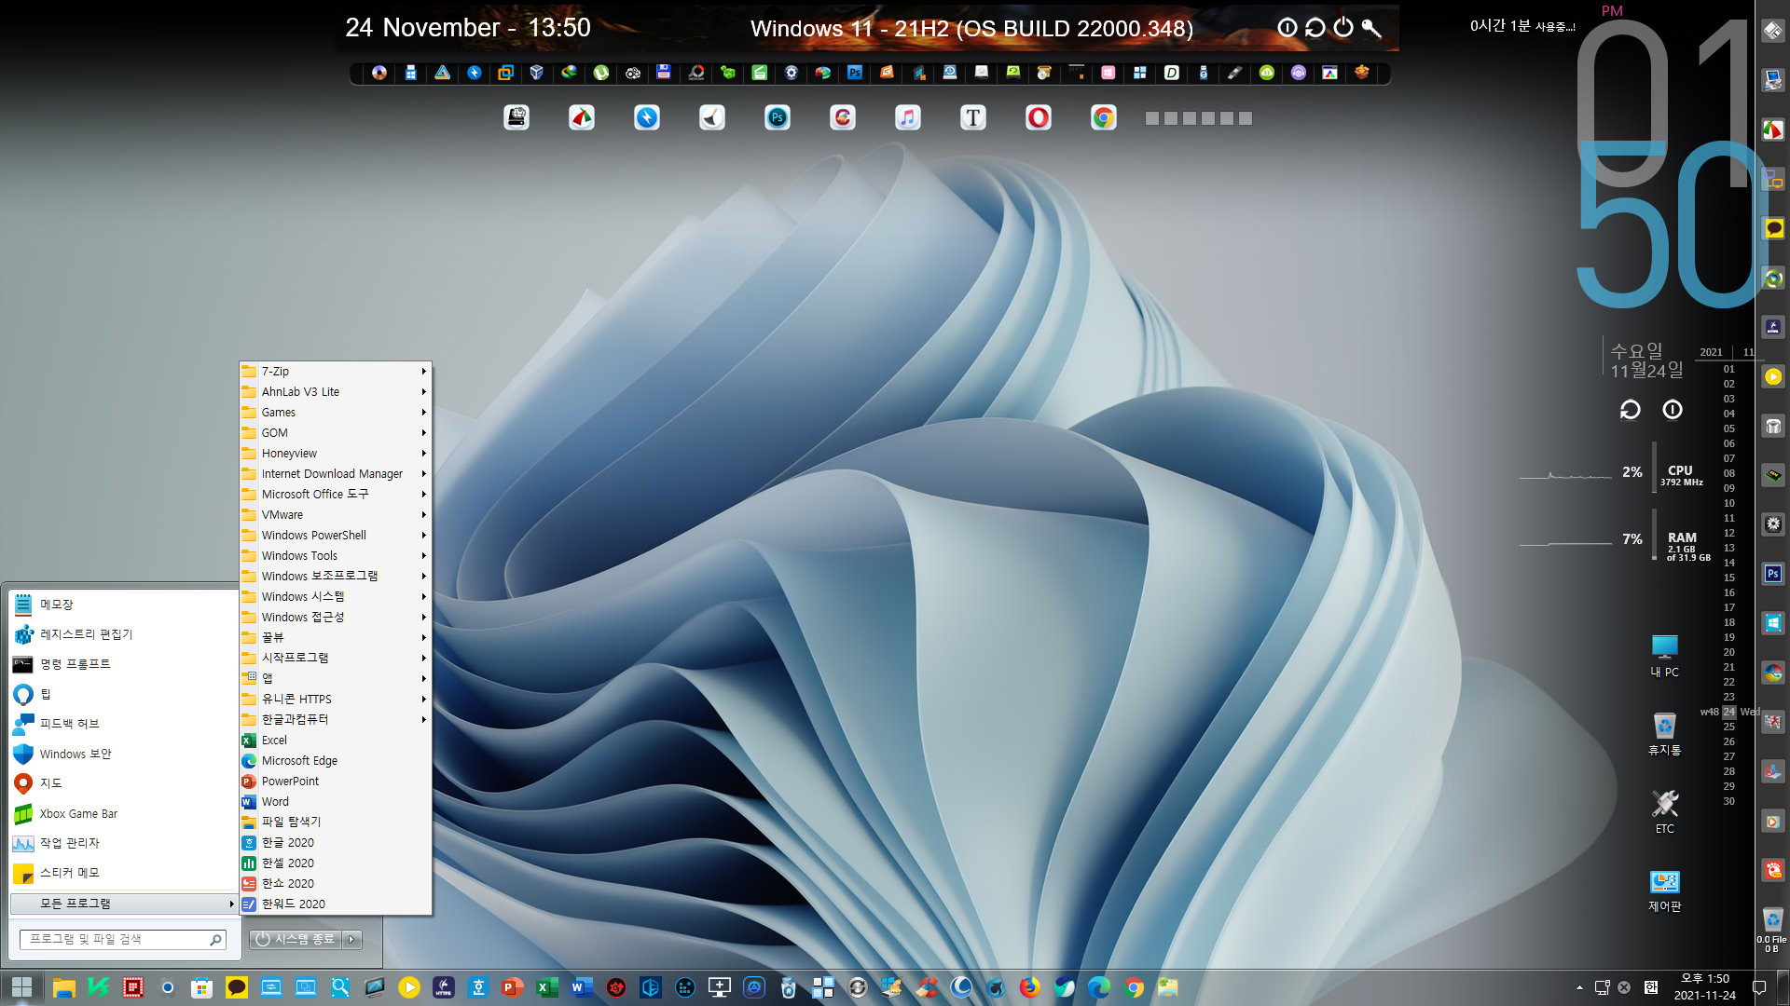Viewport: 1790px width, 1006px height.
Task: Open the 내 PC desktop icon
Action: [x=1665, y=656]
